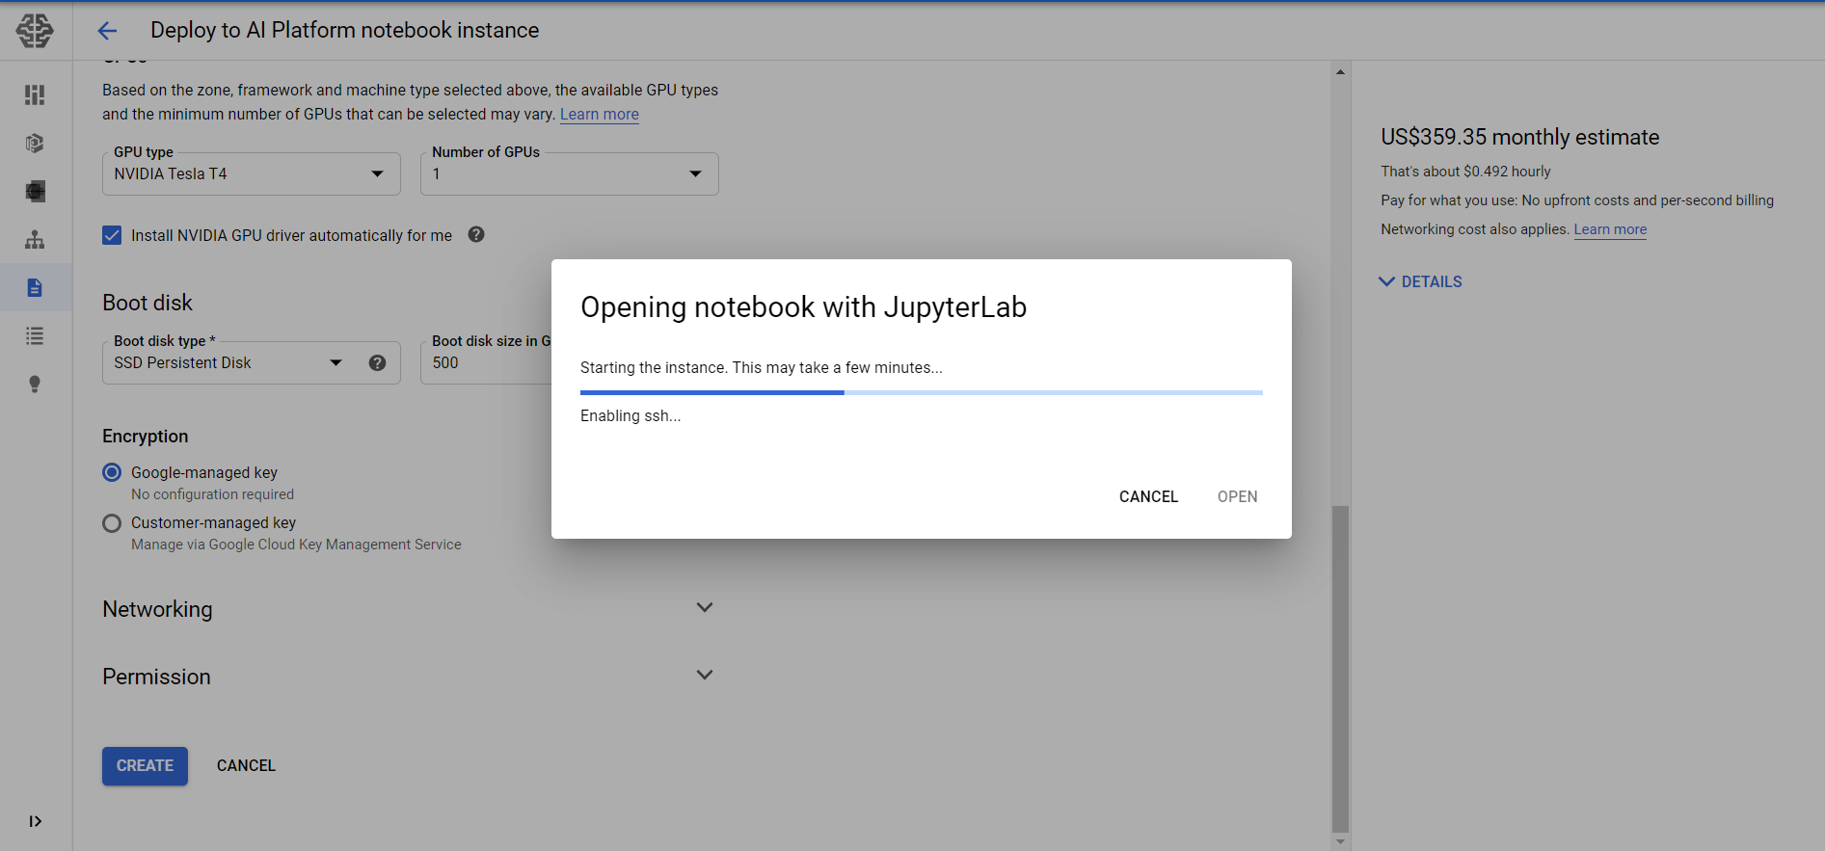Click CANCEL in the JupyterLab dialog
This screenshot has width=1825, height=851.
pyautogui.click(x=1148, y=496)
